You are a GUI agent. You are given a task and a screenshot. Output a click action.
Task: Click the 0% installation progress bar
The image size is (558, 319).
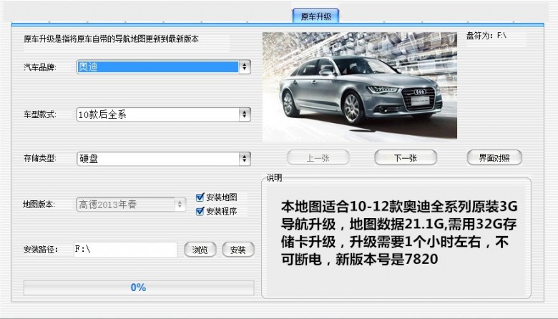click(138, 288)
